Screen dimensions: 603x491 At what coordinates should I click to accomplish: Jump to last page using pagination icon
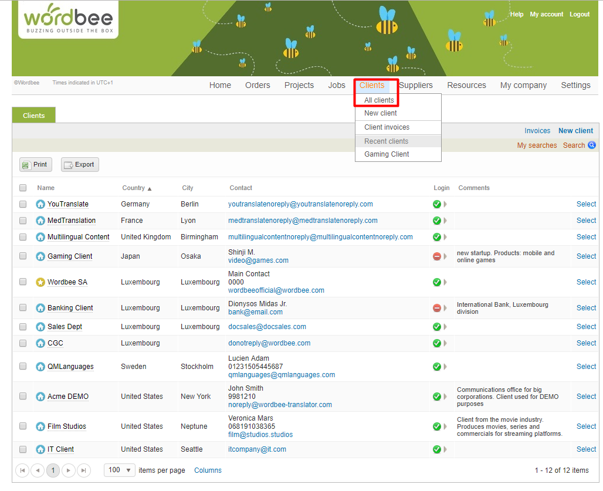84,470
